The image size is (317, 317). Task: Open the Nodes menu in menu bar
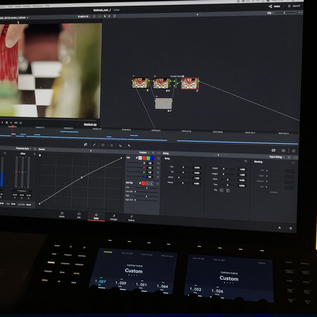tap(18, 6)
